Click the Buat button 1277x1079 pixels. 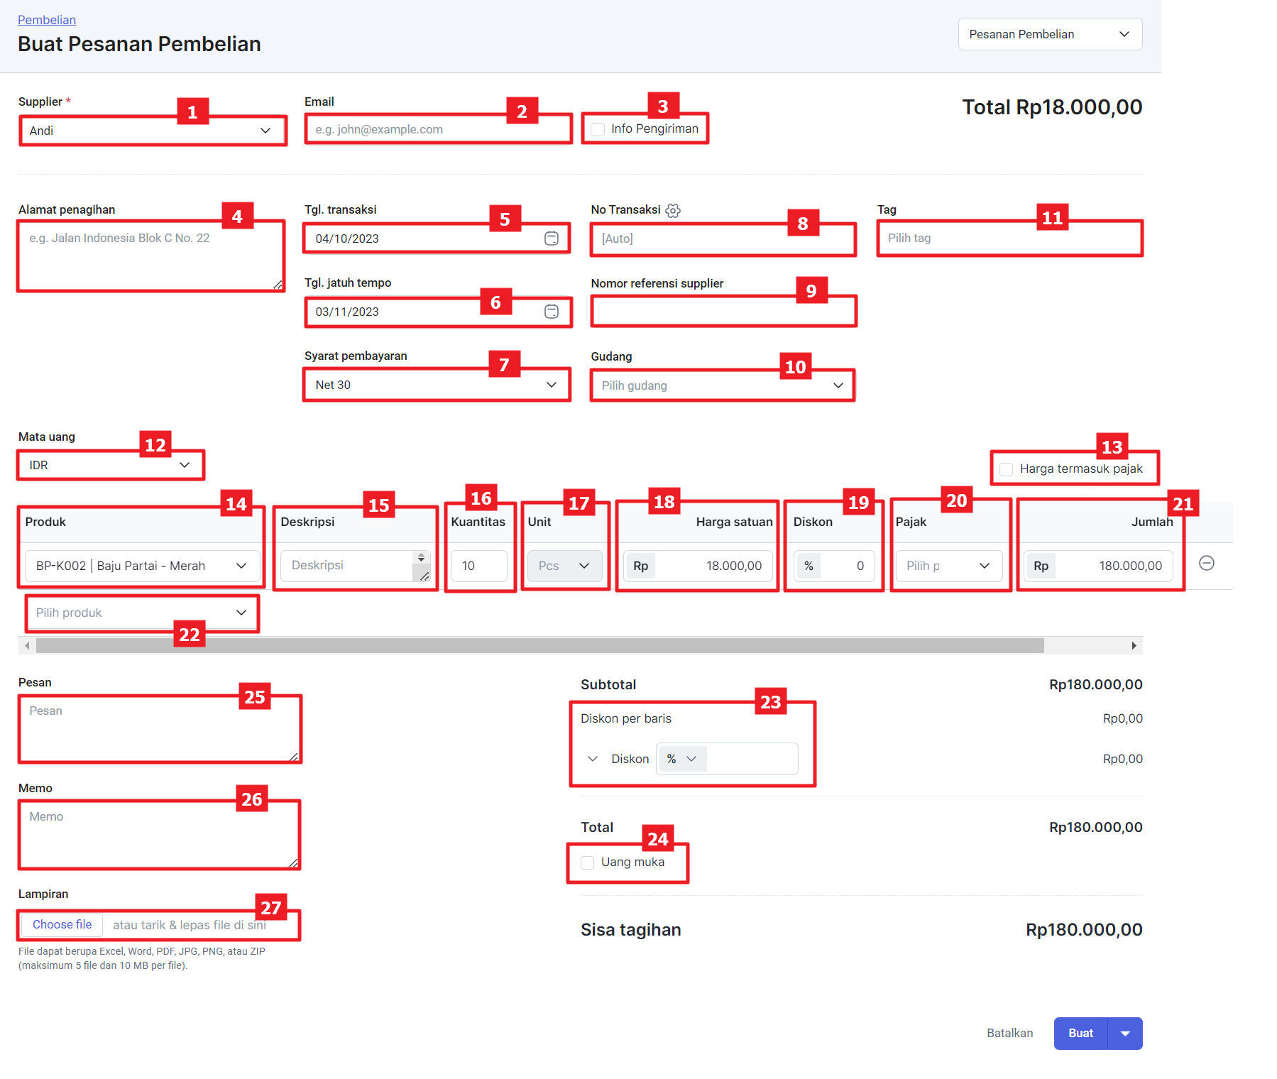coord(1080,1034)
